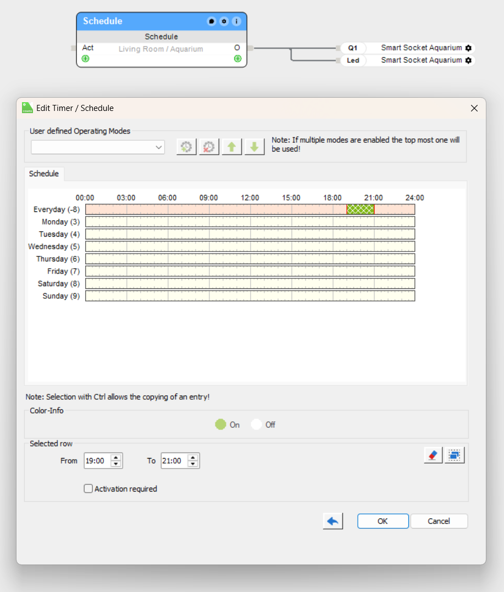This screenshot has width=504, height=592.
Task: Click the Tuesday (4) schedule row bar
Action: 250,234
